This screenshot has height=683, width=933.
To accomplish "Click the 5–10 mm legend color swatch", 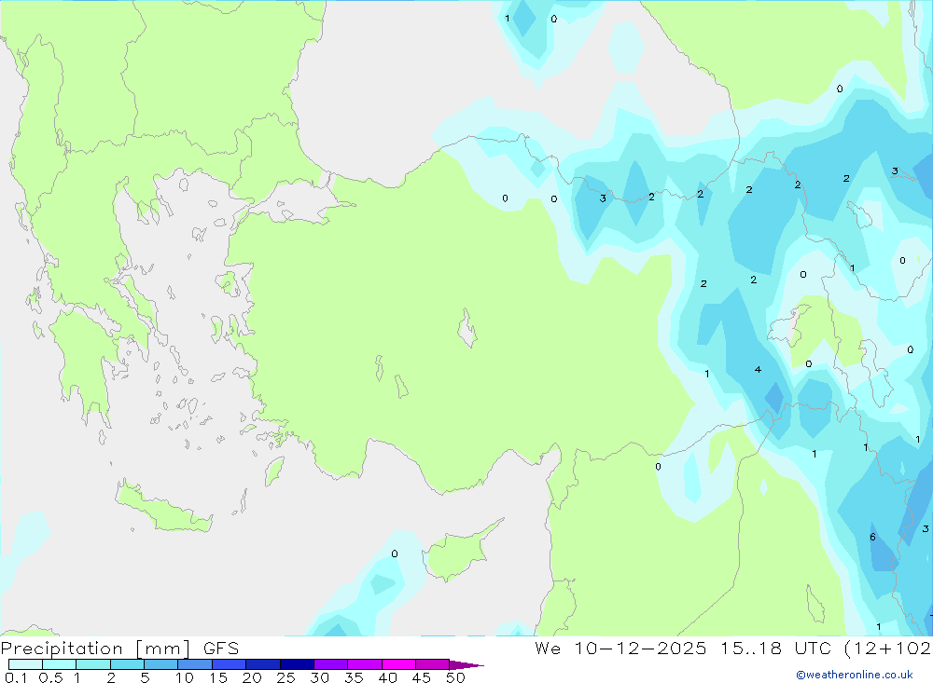I will pyautogui.click(x=160, y=664).
